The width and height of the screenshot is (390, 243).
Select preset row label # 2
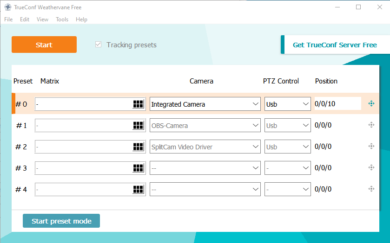pyautogui.click(x=21, y=147)
